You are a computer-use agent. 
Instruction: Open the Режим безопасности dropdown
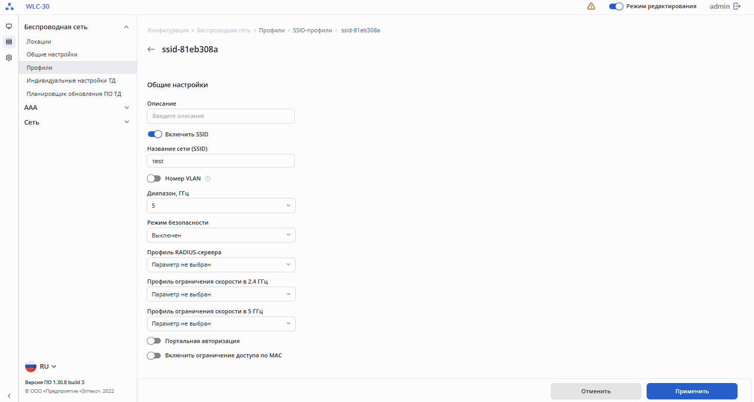221,235
